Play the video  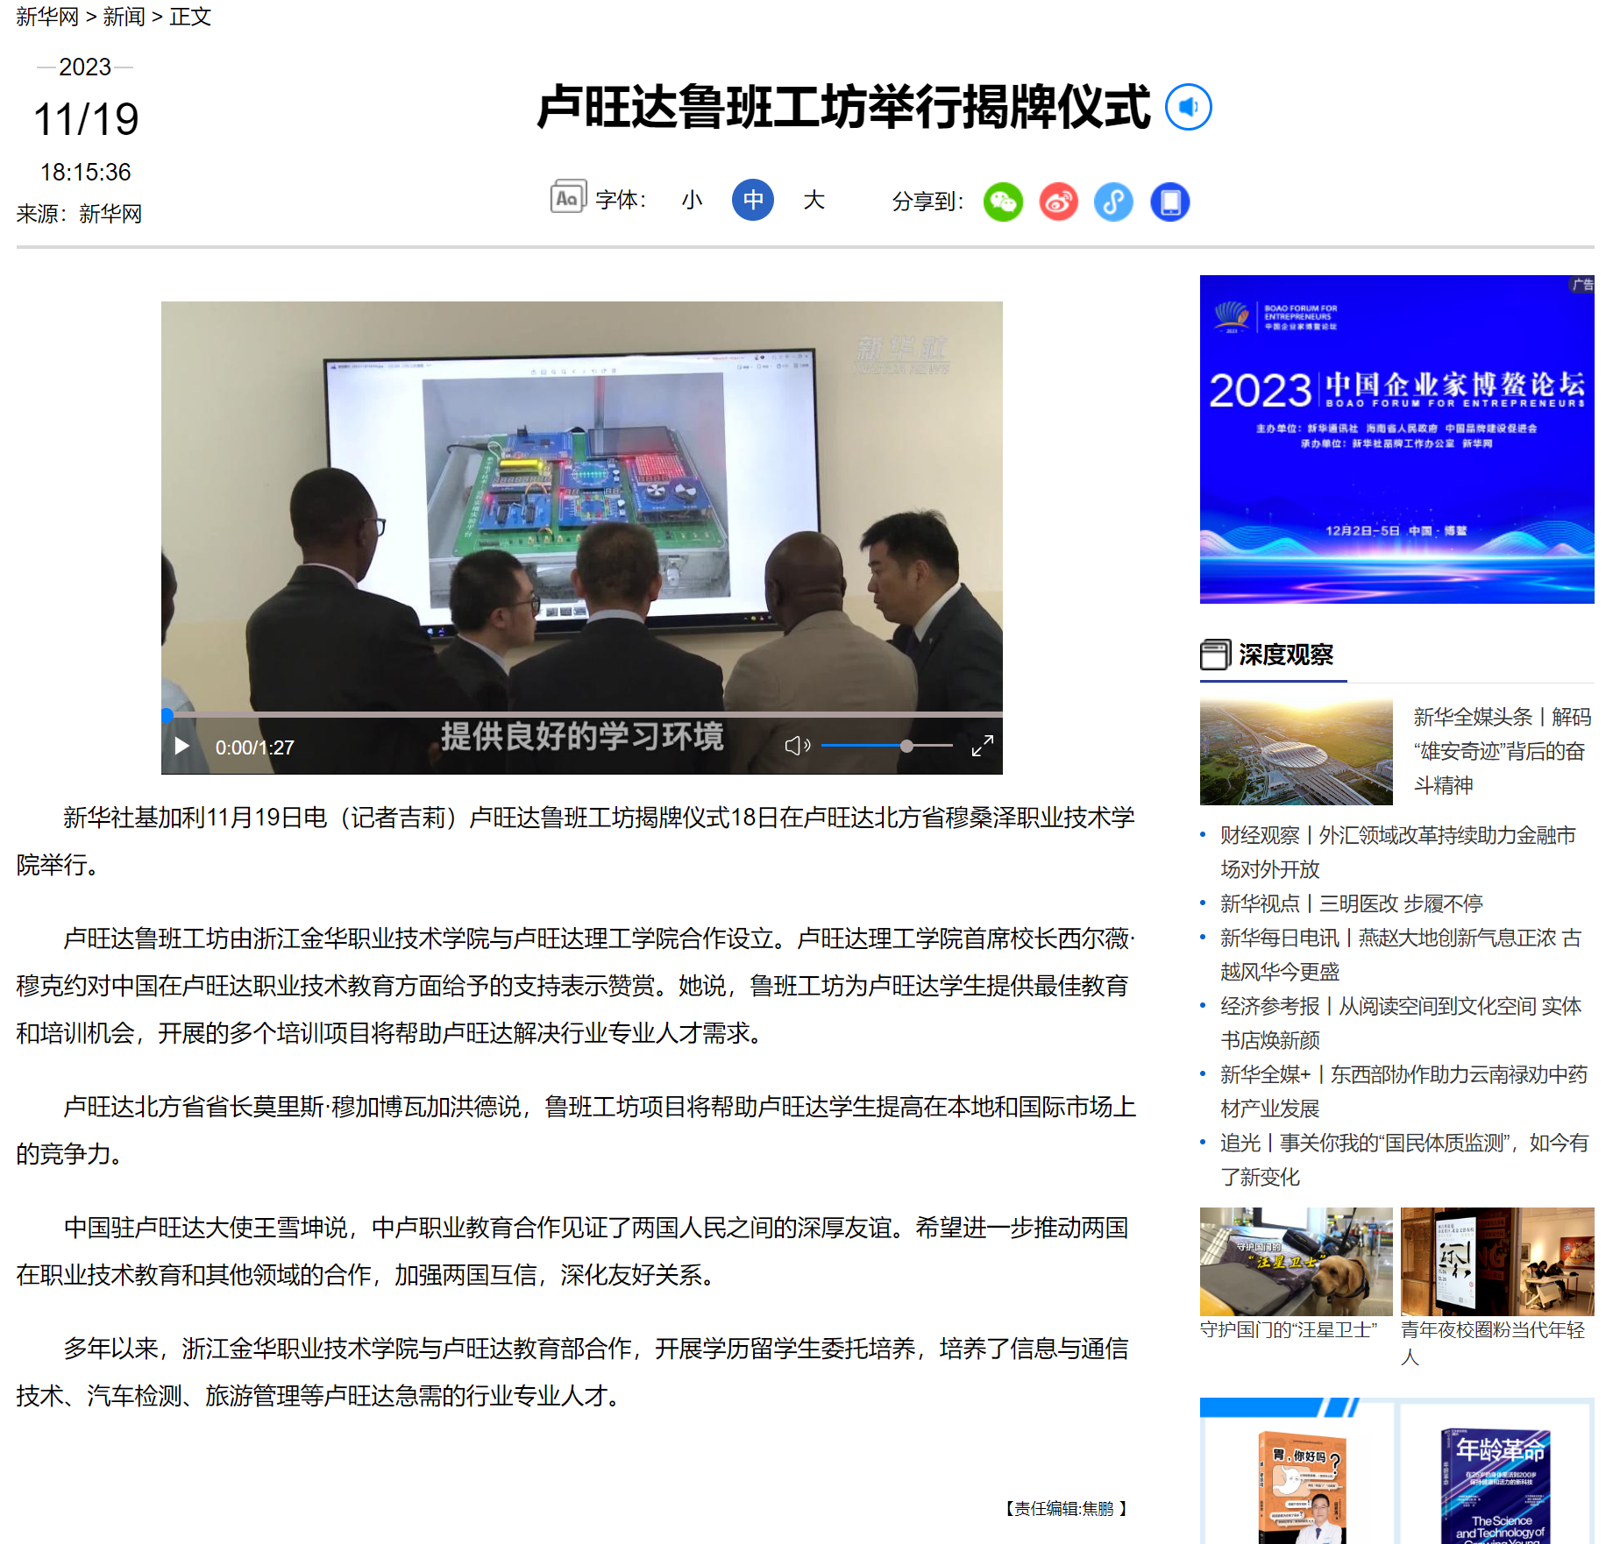pos(181,746)
